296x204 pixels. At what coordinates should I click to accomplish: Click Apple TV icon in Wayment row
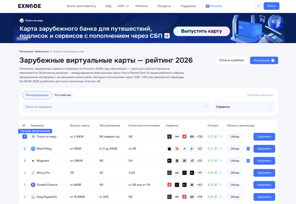[169, 161]
